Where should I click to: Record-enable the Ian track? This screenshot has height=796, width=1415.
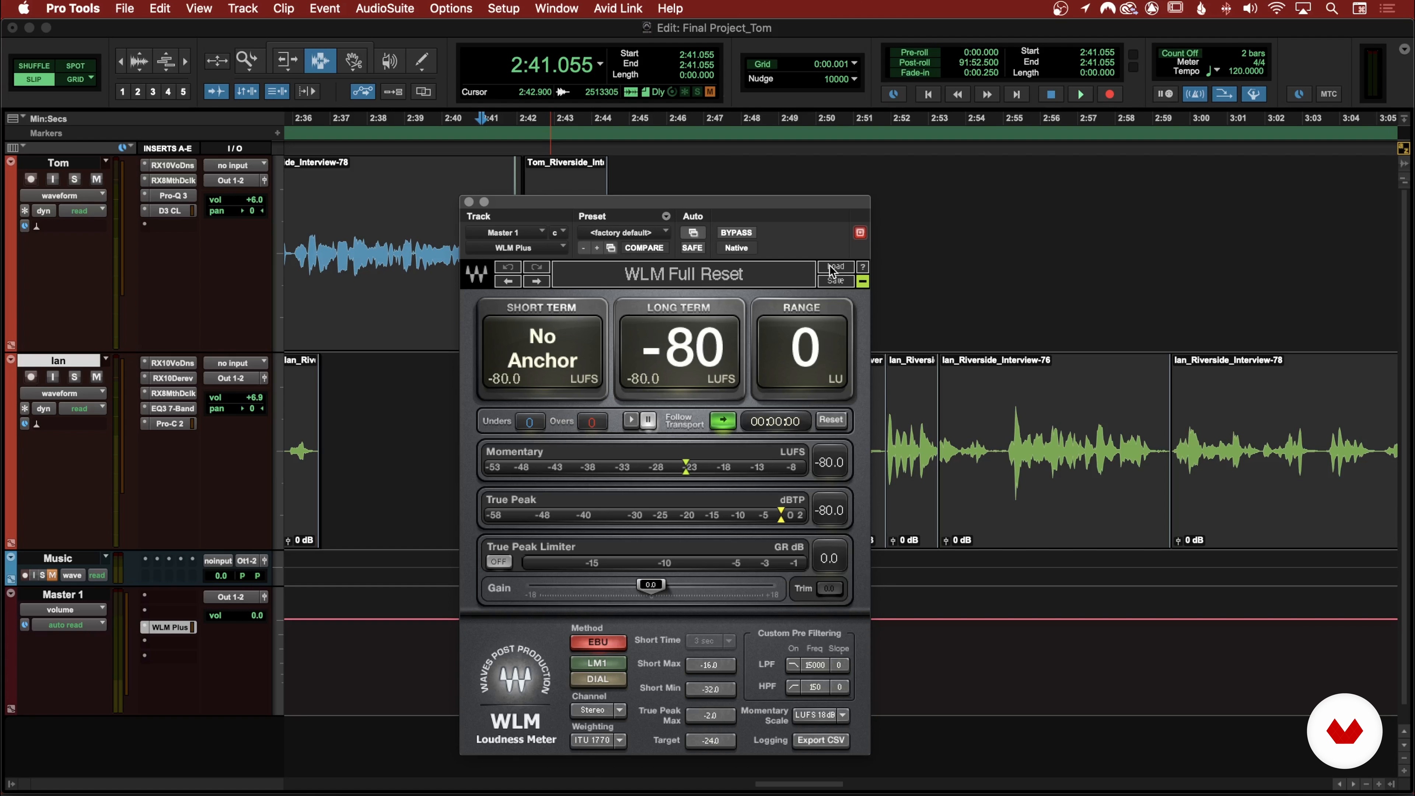31,377
